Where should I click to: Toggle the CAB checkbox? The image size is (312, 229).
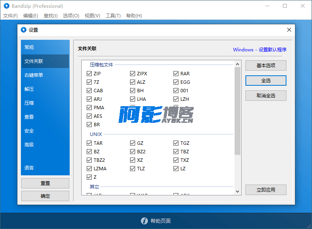tap(89, 90)
